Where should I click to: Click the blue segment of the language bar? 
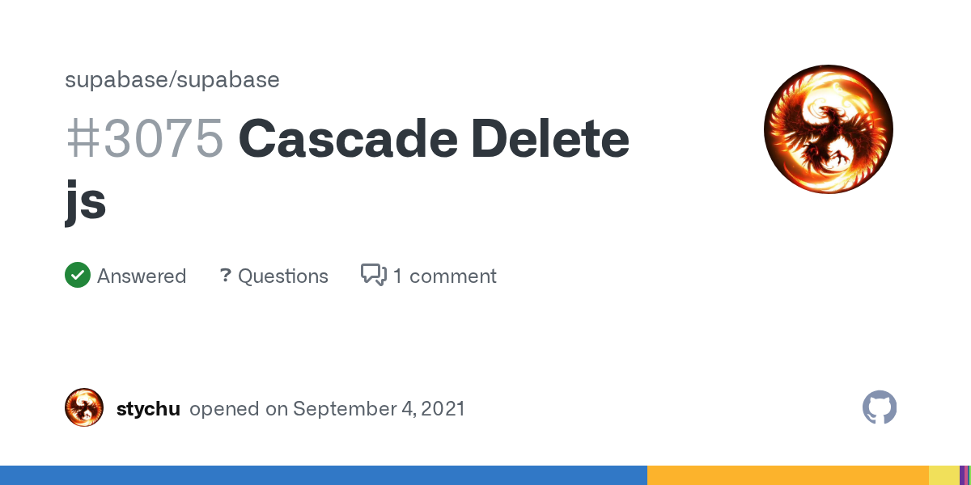point(324,475)
